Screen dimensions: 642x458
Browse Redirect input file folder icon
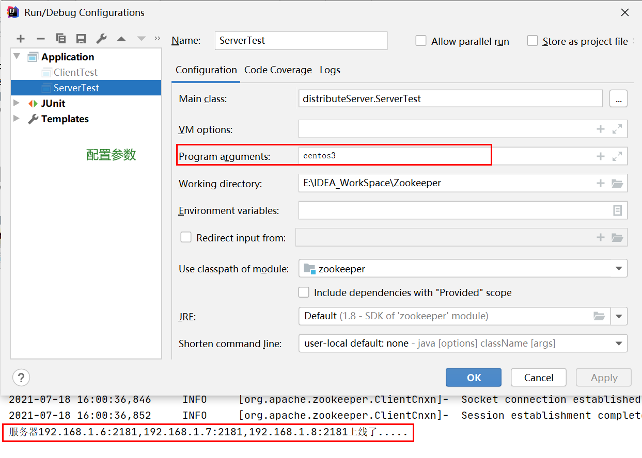[617, 237]
